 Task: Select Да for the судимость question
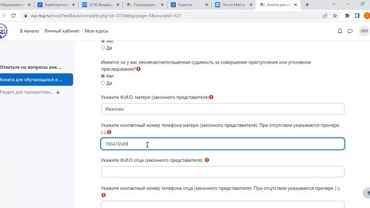coord(103,83)
